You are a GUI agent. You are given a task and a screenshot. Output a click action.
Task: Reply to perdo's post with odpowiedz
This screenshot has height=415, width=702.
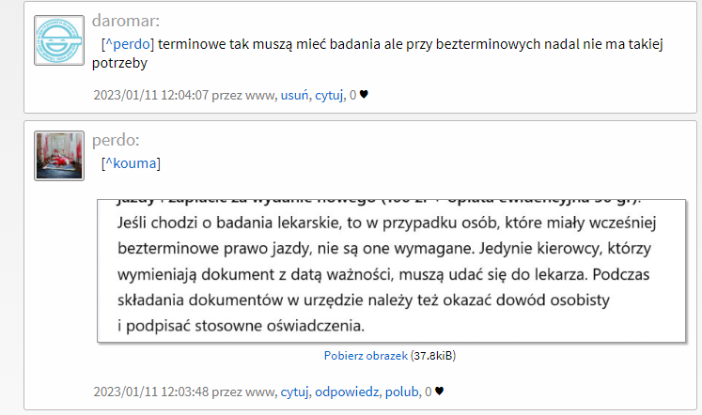[x=347, y=392]
